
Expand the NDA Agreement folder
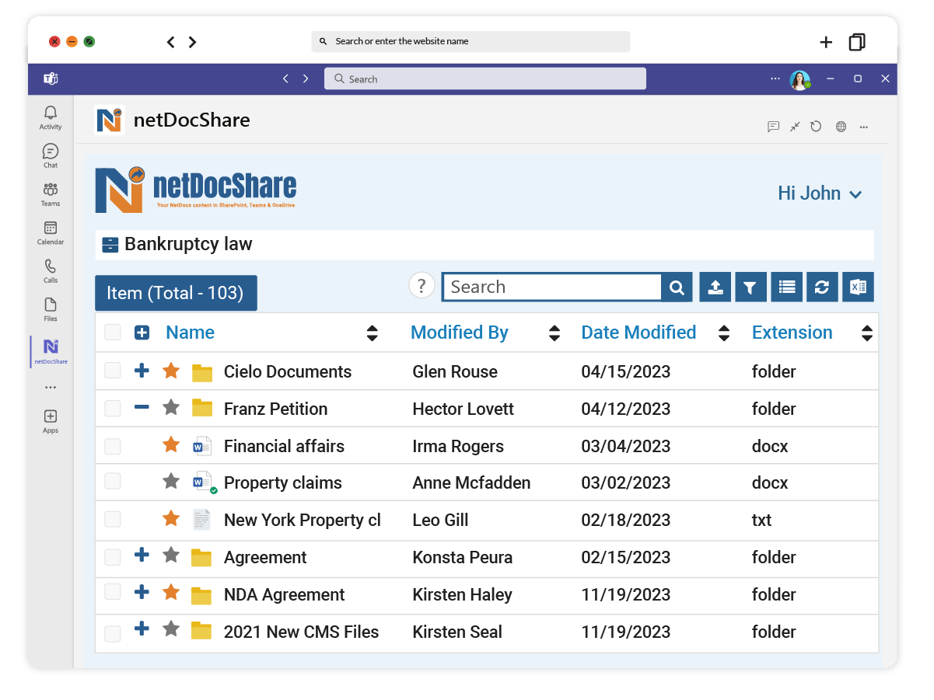[x=142, y=592]
